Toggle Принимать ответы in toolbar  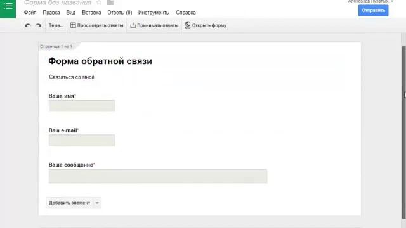(154, 25)
